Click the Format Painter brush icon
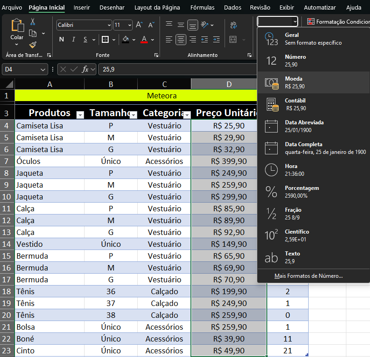Viewport: 370px width, 357px height. click(33, 45)
